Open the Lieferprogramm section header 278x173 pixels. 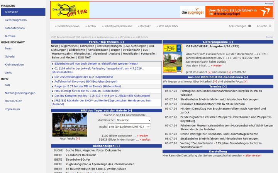[x=218, y=42]
